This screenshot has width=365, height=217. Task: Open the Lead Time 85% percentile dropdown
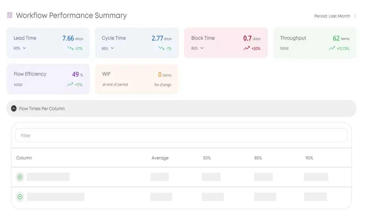[x=24, y=48]
